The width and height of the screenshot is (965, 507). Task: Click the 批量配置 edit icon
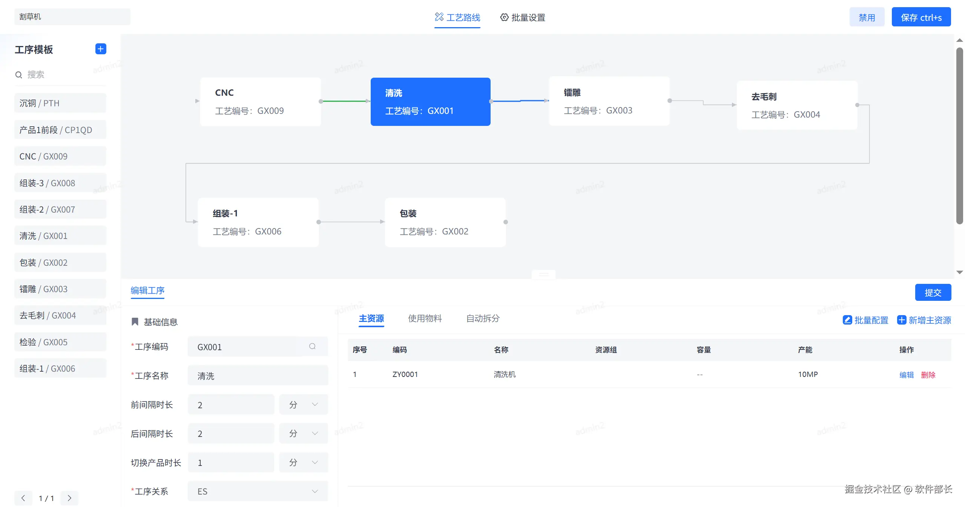(847, 320)
